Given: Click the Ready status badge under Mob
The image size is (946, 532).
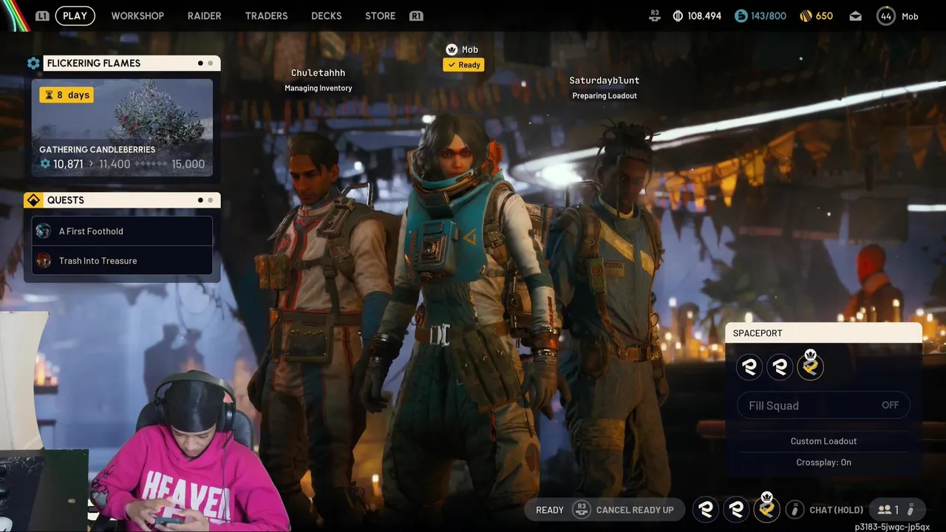Looking at the screenshot, I should pyautogui.click(x=463, y=65).
